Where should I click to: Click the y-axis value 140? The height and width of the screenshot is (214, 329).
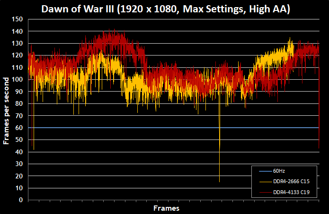pyautogui.click(x=17, y=31)
